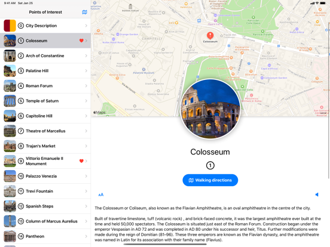Tap the numbered circle 1 under Colosseum title
The height and width of the screenshot is (247, 330).
(x=210, y=165)
